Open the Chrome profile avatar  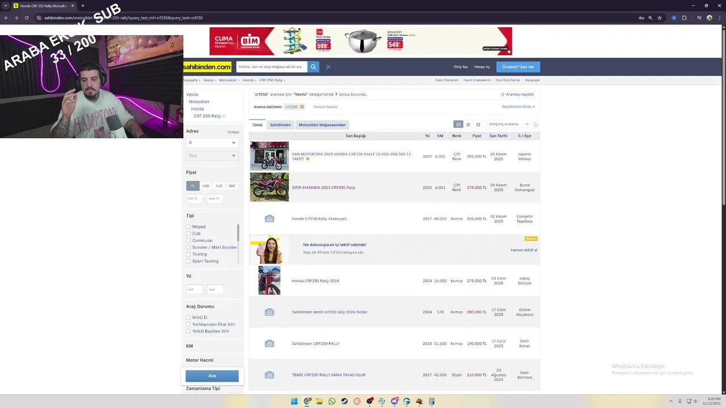point(710,18)
